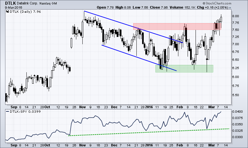Screen dimensions: 248x148
Task: Click the 6.75 price axis label
Action: pos(236,52)
